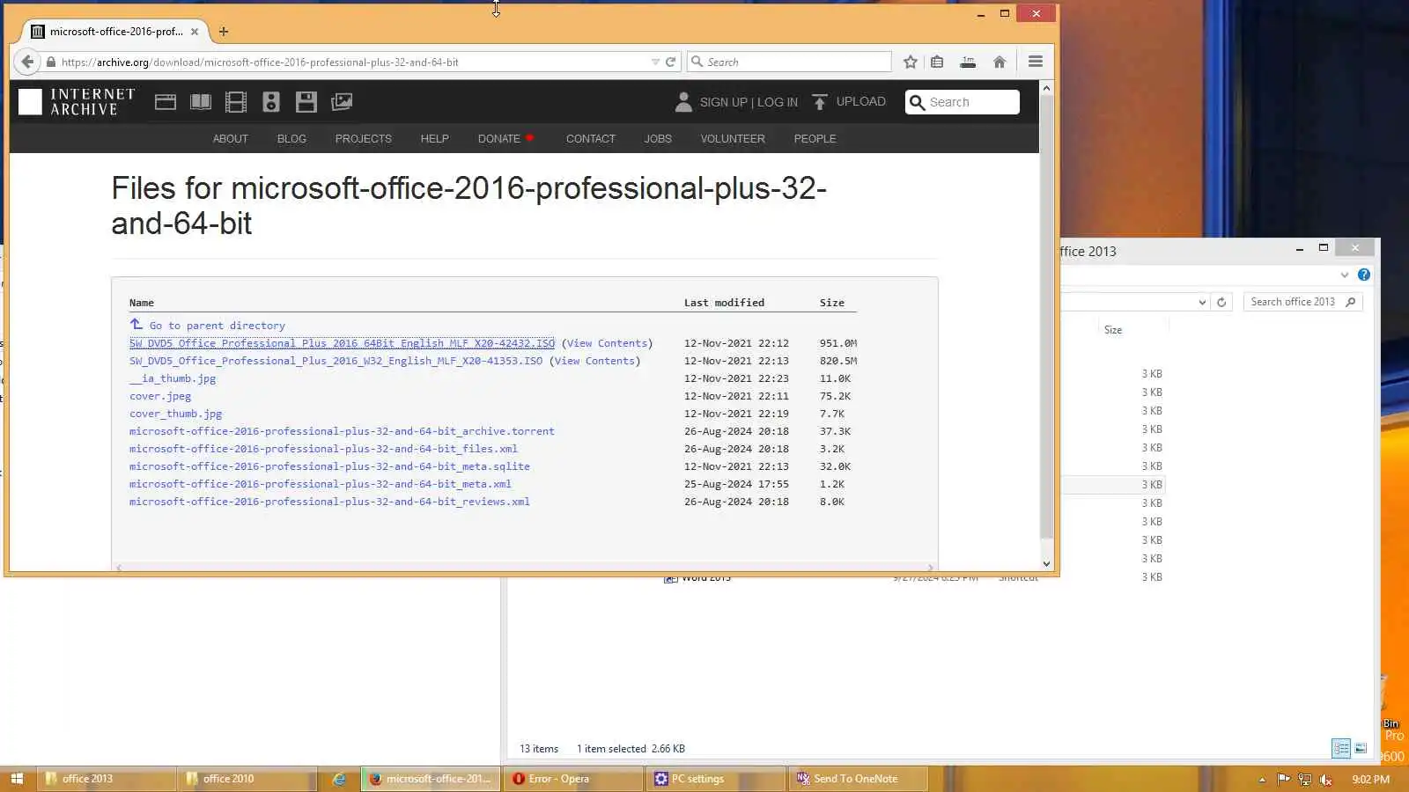Open the PROJECTS menu item
The height and width of the screenshot is (792, 1409).
(363, 139)
